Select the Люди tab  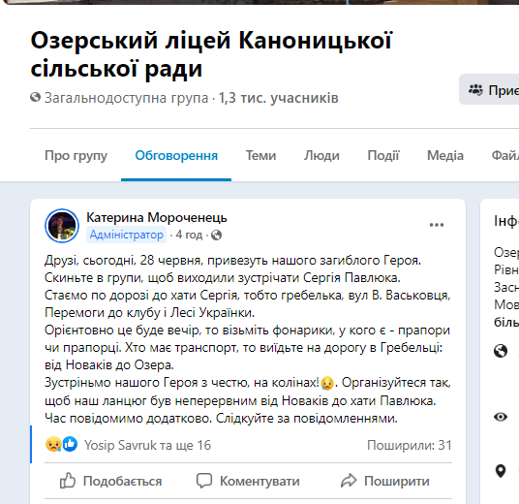(x=321, y=155)
